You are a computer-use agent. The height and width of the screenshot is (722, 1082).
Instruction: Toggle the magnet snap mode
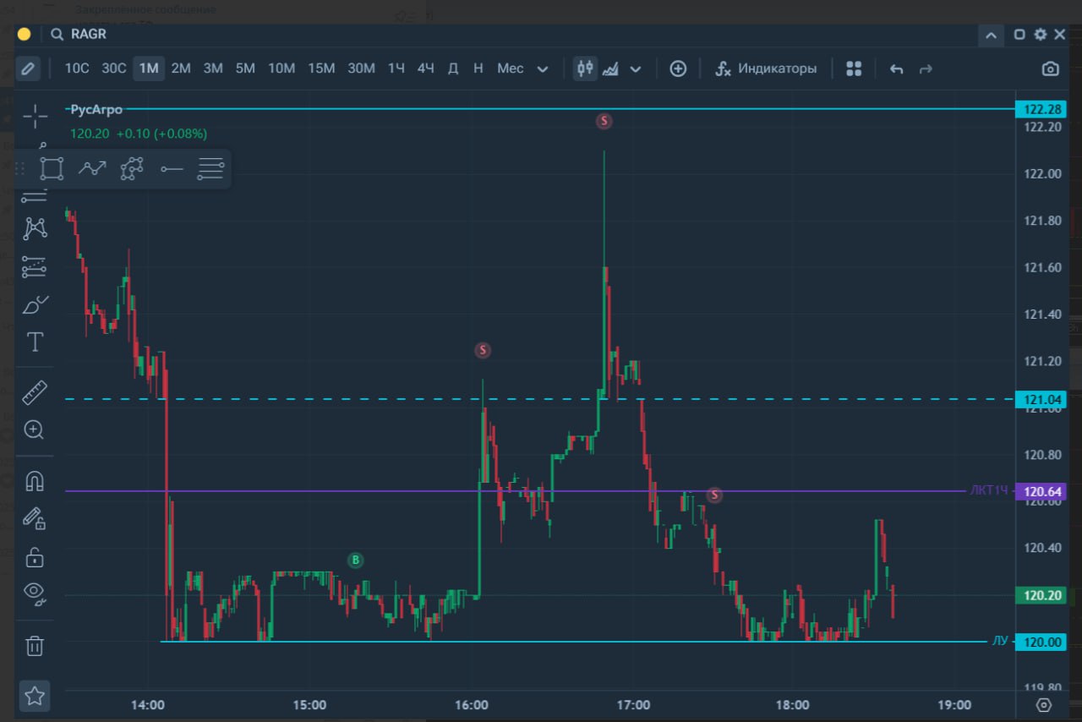tap(35, 481)
